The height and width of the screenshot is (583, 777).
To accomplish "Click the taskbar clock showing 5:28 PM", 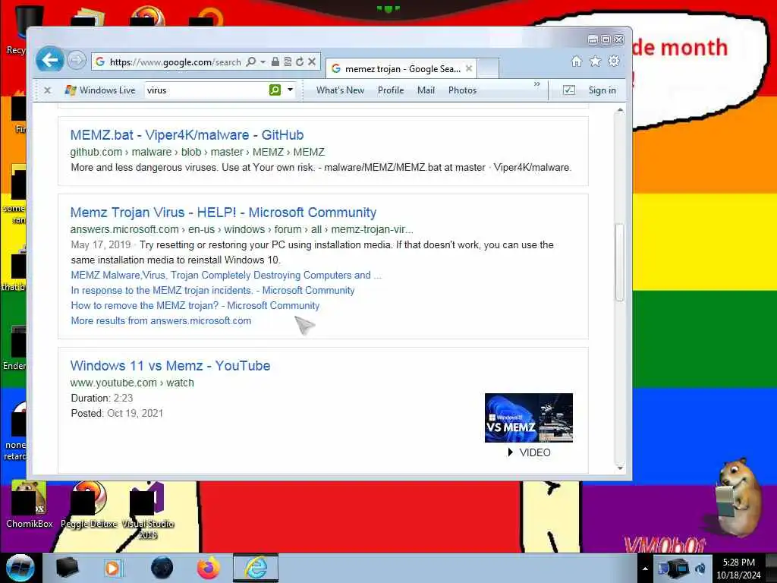I will tap(738, 568).
